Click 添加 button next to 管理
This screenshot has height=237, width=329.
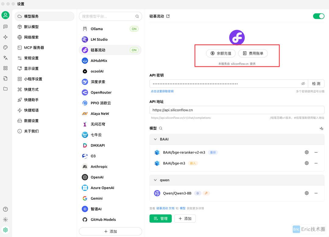185,218
